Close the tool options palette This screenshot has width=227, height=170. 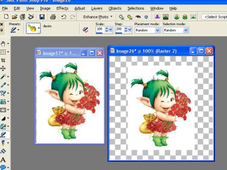click(2, 24)
